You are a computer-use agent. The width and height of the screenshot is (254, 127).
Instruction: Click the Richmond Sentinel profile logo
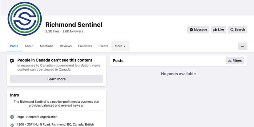click(x=25, y=19)
